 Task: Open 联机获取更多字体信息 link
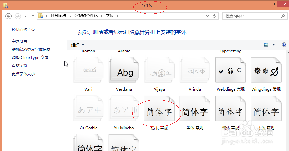31,49
